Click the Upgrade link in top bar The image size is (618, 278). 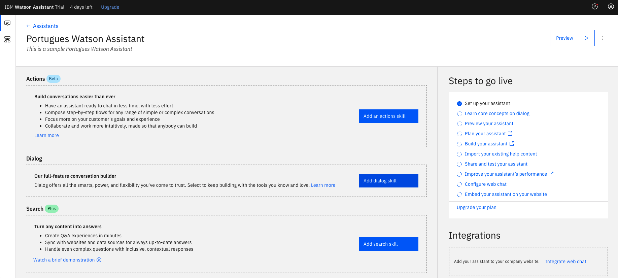click(110, 7)
